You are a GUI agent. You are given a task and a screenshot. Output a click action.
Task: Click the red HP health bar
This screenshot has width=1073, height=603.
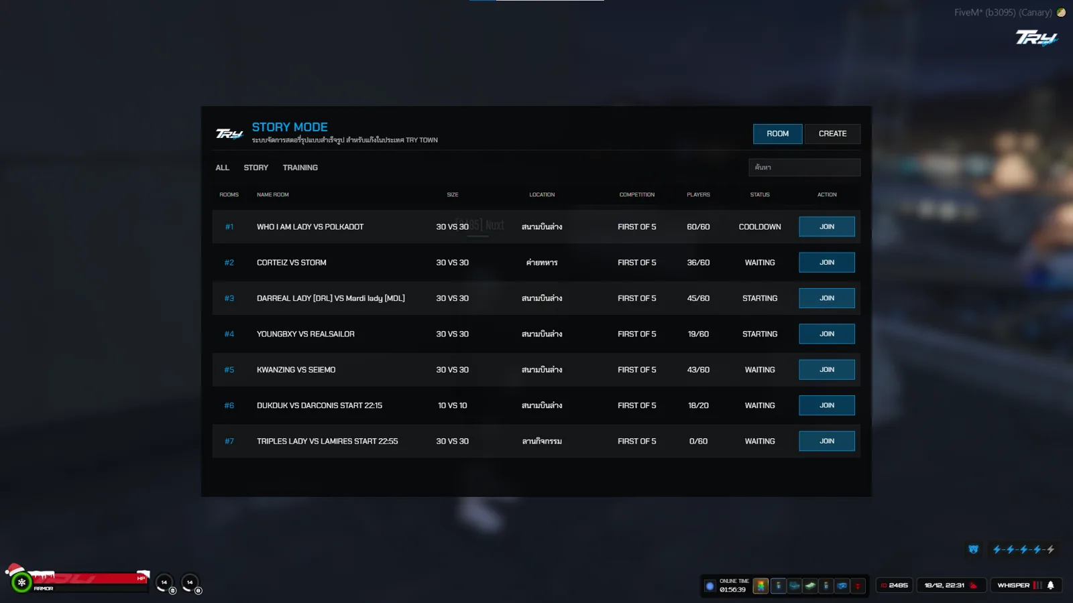pos(90,578)
